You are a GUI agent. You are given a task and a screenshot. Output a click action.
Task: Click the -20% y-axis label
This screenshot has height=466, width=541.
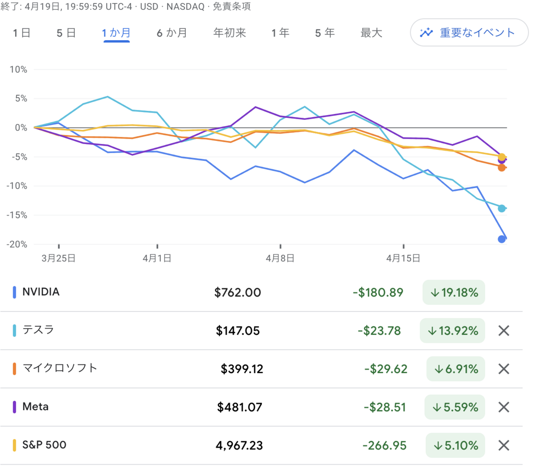[17, 244]
